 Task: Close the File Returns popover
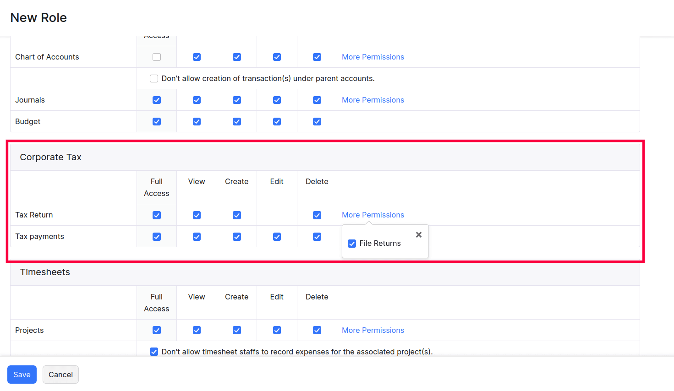click(x=418, y=234)
